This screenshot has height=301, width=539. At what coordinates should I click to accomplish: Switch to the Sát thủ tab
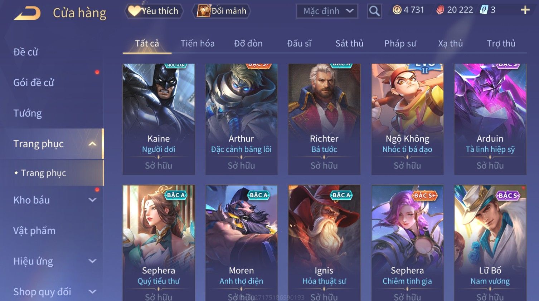tap(349, 44)
